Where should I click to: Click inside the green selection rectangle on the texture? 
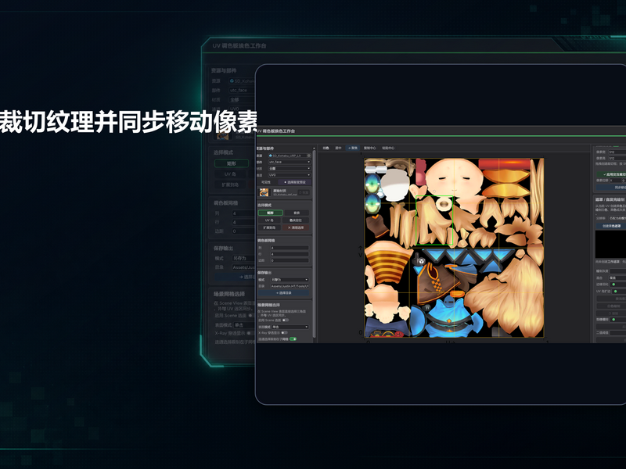click(434, 220)
